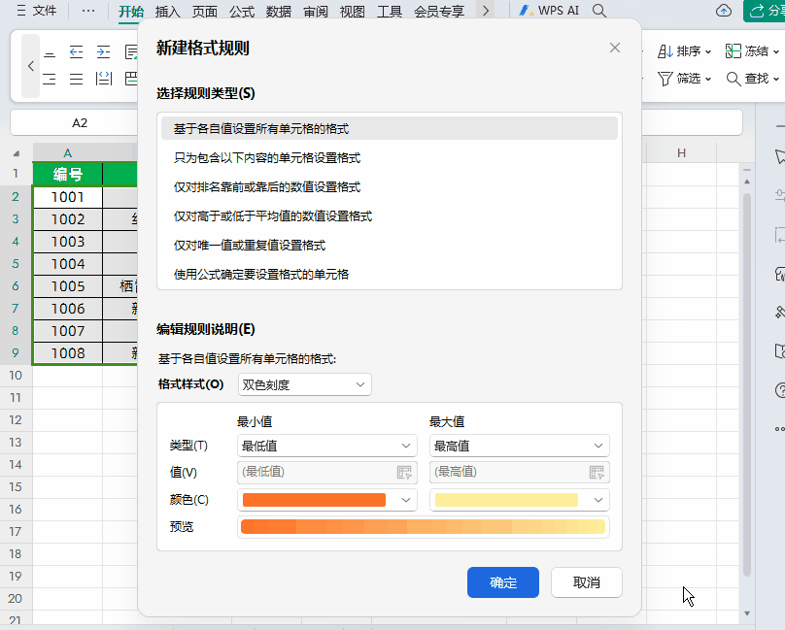Click the cloud upload icon

coord(724,11)
